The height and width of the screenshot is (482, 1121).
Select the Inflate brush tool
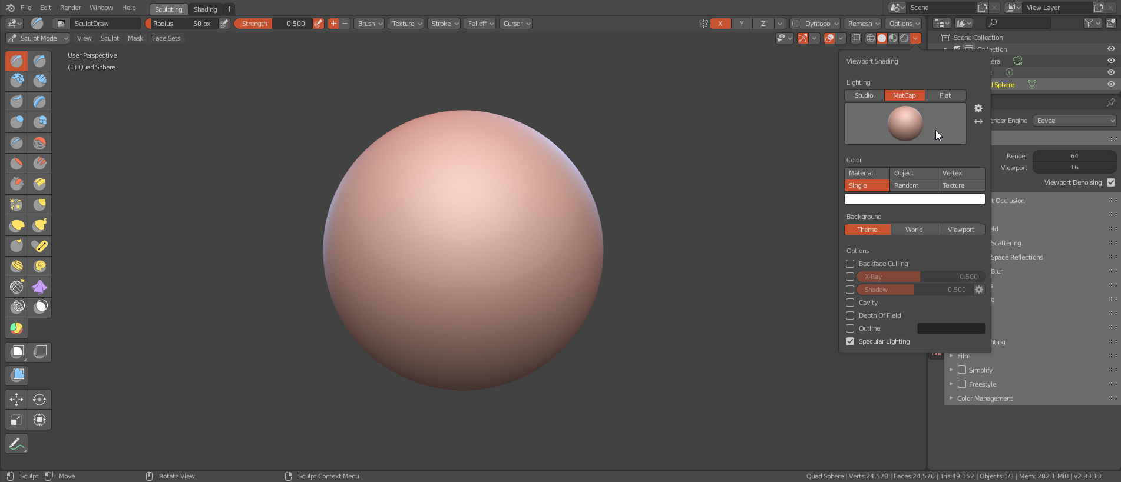pyautogui.click(x=16, y=122)
